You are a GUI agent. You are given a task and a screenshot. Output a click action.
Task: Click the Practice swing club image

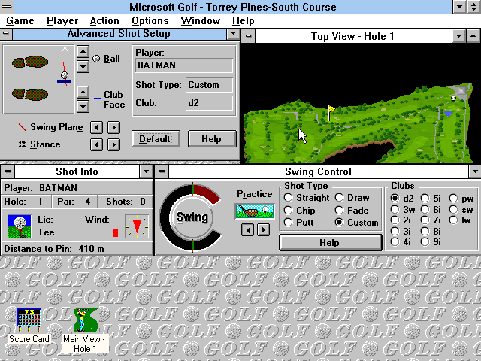[x=255, y=211]
